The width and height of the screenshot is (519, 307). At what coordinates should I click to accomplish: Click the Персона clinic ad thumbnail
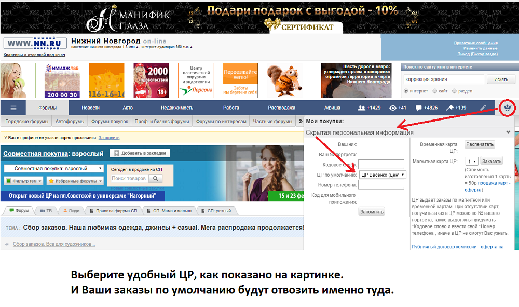click(196, 81)
